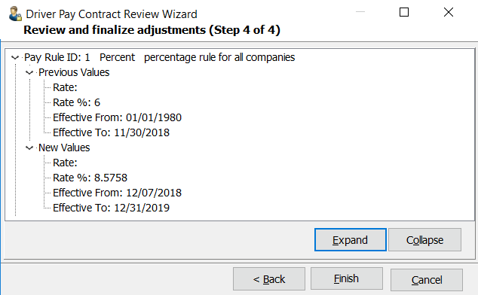The width and height of the screenshot is (478, 295).
Task: Select Rate %: 8.5758 entry
Action: click(x=90, y=178)
